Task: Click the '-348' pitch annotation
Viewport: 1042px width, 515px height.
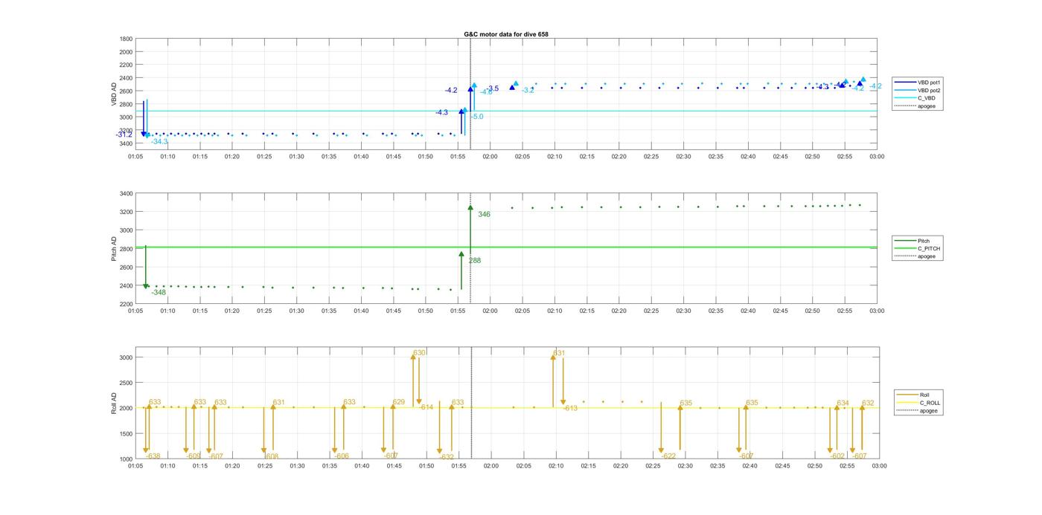Action: (x=159, y=292)
